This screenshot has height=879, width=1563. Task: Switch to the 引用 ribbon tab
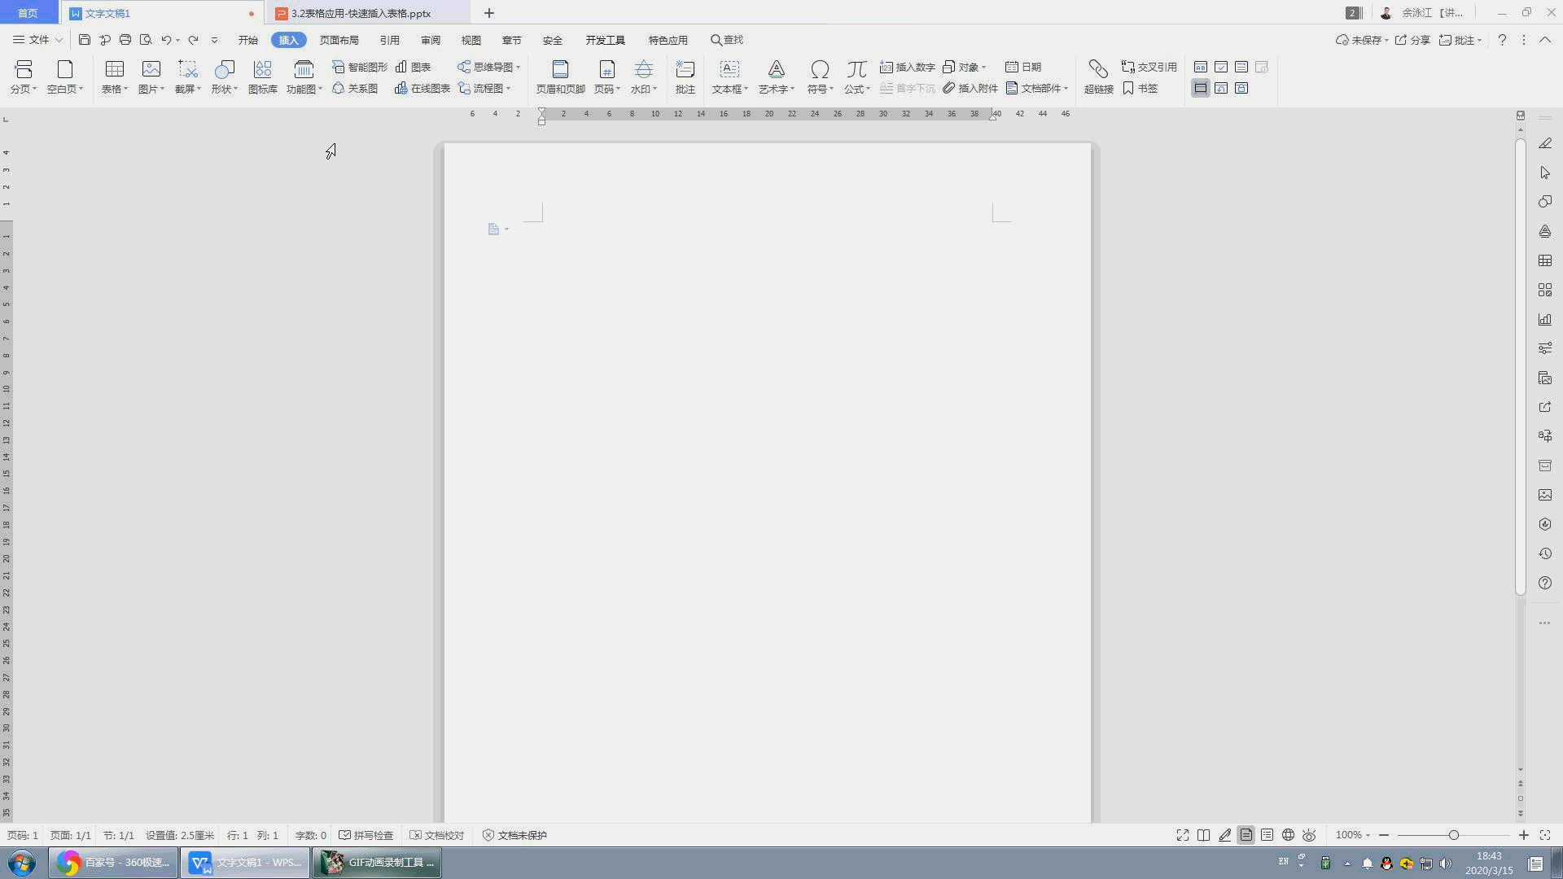[390, 40]
